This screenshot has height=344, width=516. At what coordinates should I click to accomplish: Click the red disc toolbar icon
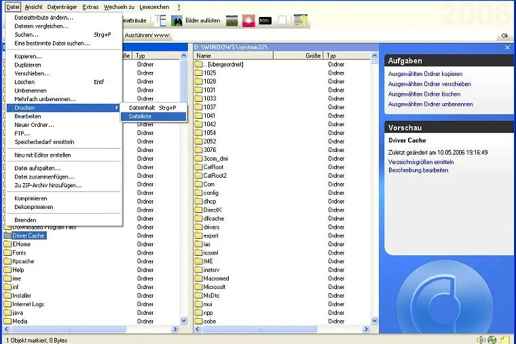coord(248,21)
